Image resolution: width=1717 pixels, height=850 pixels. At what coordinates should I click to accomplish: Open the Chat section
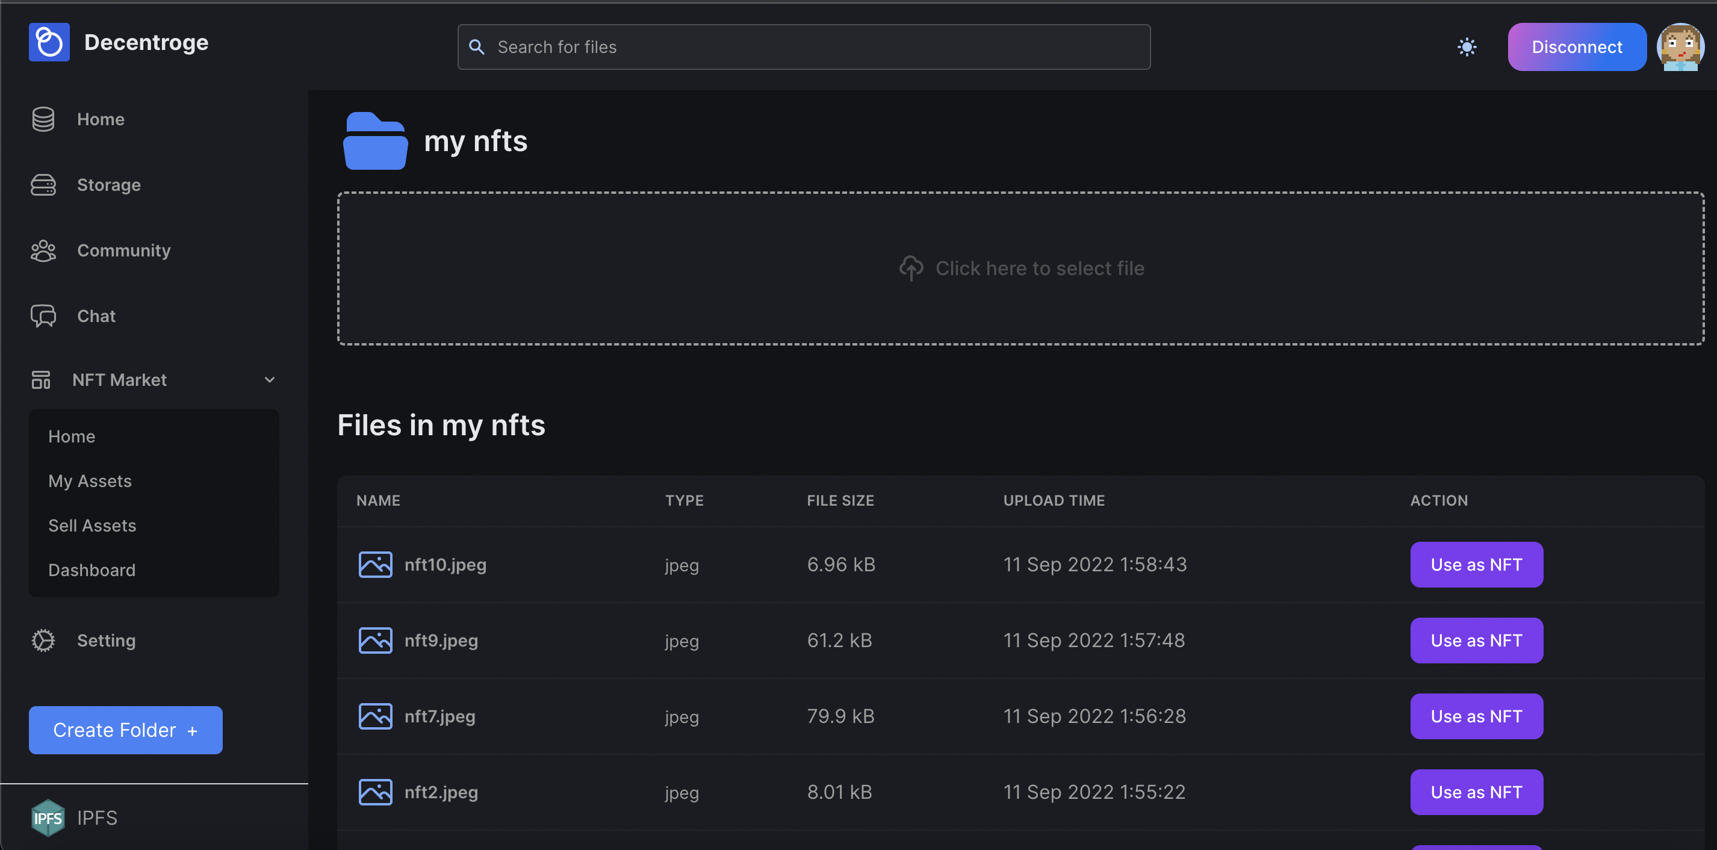point(96,316)
